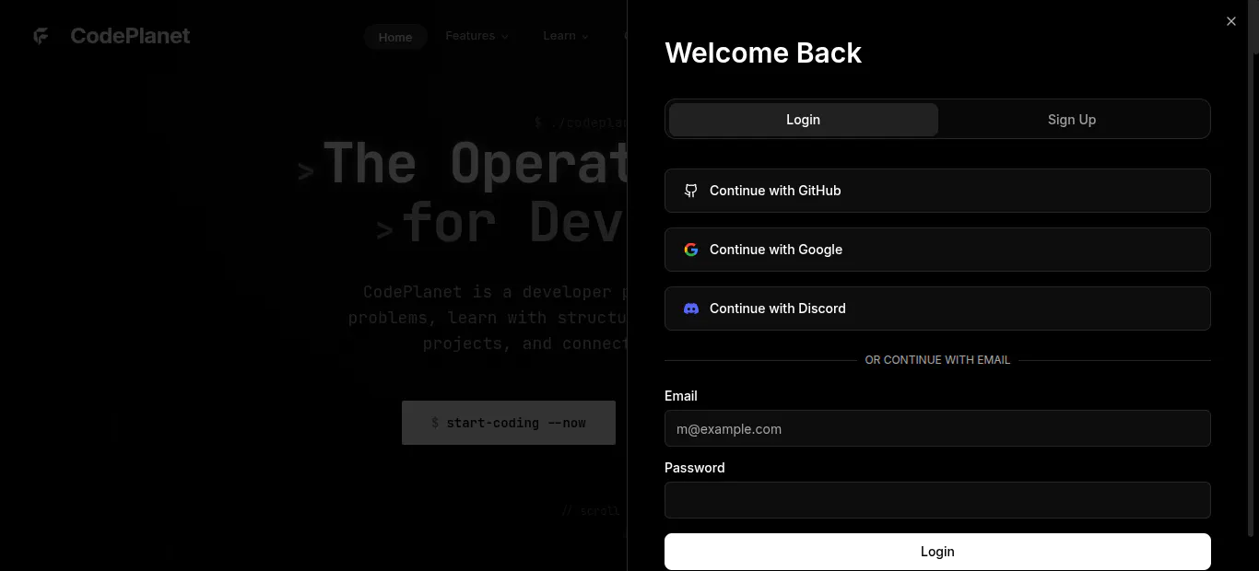Click the Google logo icon
The width and height of the screenshot is (1259, 571).
(x=690, y=250)
